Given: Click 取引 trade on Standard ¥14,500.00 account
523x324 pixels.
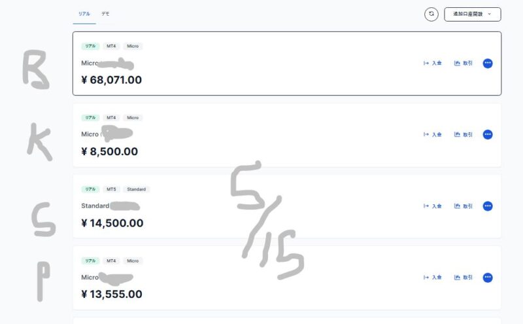Looking at the screenshot, I should click(x=464, y=206).
